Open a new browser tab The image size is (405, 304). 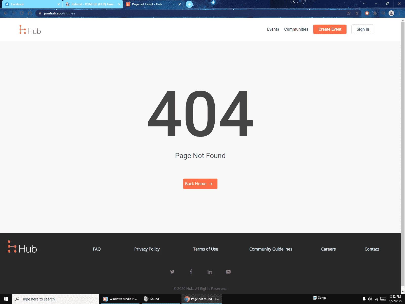(189, 4)
